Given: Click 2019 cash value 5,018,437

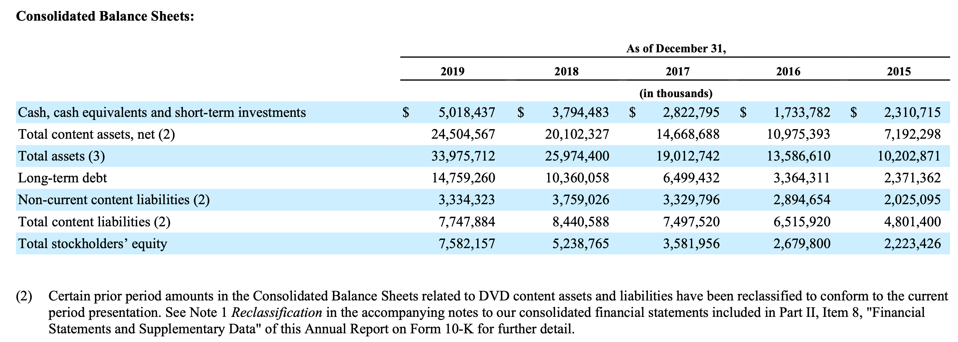Looking at the screenshot, I should pyautogui.click(x=467, y=112).
